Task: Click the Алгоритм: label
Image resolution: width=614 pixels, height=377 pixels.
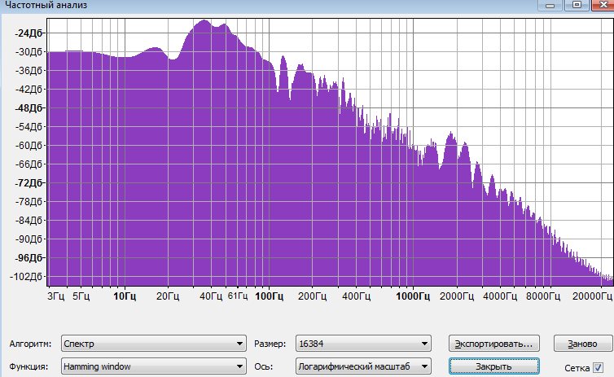Action: [x=31, y=344]
